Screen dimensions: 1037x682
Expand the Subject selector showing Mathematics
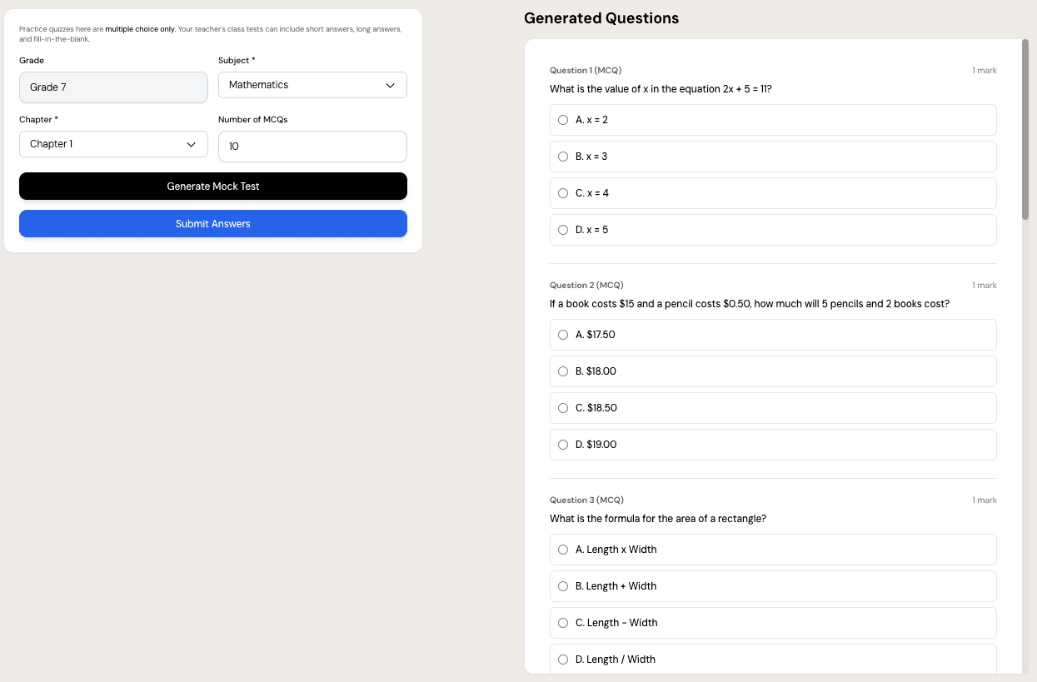pos(312,84)
